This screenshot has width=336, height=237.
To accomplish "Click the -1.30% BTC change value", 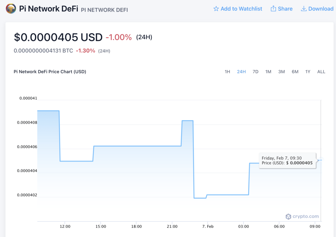I will click(x=86, y=51).
